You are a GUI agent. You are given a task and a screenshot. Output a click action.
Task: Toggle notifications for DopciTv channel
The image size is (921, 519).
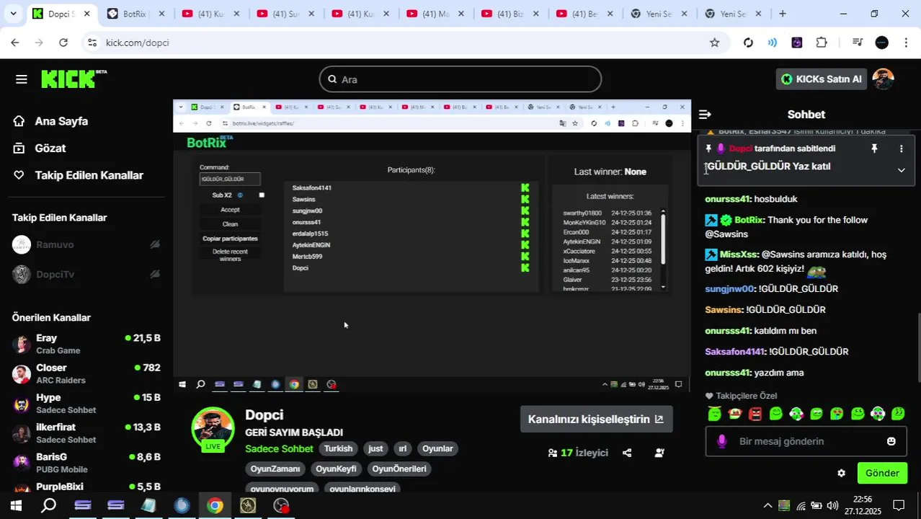[154, 274]
